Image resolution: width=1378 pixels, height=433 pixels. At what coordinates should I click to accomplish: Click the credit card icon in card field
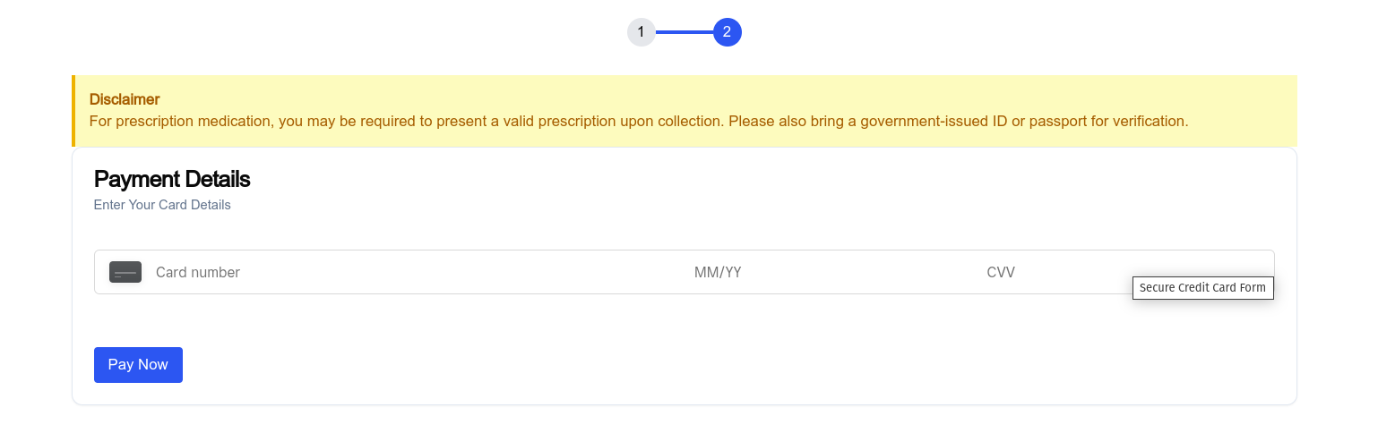tap(125, 272)
